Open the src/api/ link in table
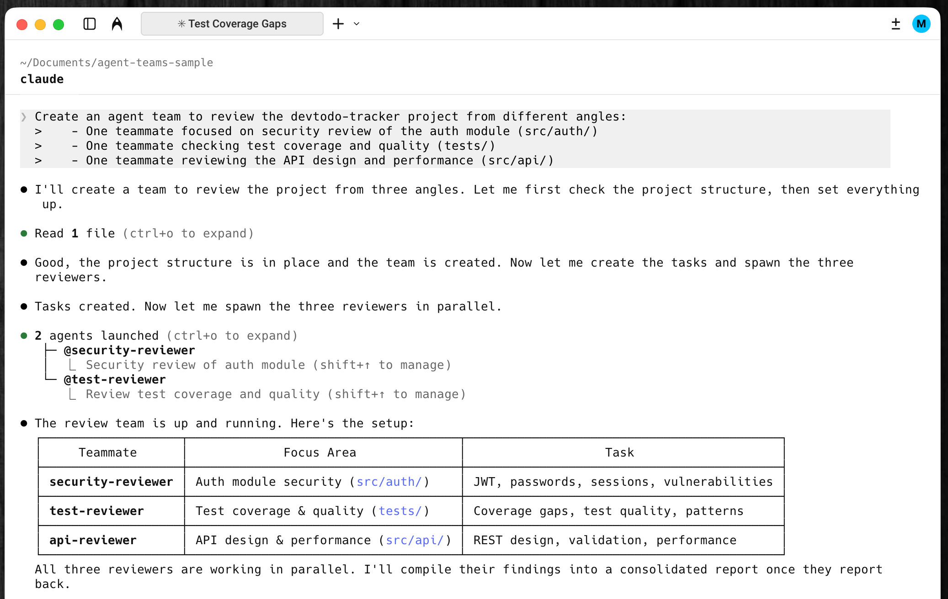This screenshot has height=599, width=948. [x=415, y=541]
